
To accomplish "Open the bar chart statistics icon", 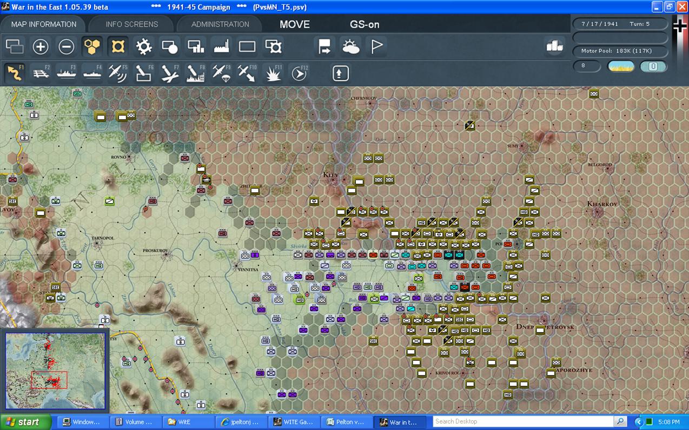I will tap(555, 46).
